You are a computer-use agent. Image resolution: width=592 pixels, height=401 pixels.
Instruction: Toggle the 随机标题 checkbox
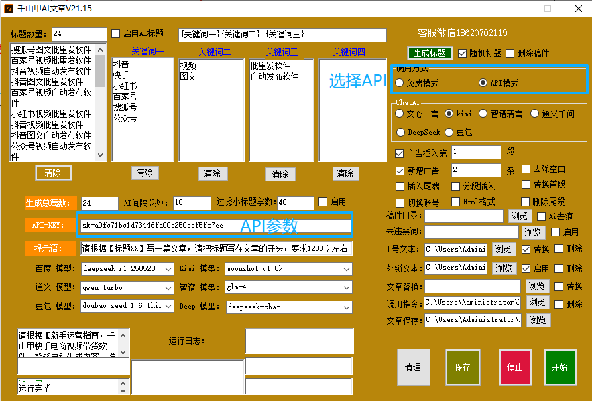(x=463, y=54)
